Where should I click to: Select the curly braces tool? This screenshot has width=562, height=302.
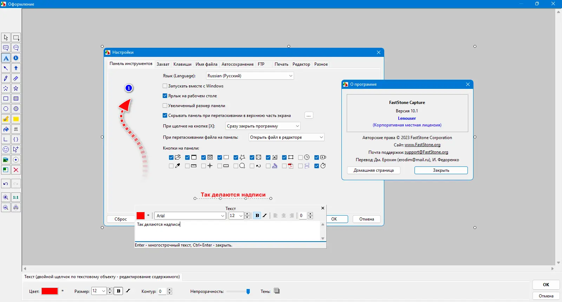point(16,139)
